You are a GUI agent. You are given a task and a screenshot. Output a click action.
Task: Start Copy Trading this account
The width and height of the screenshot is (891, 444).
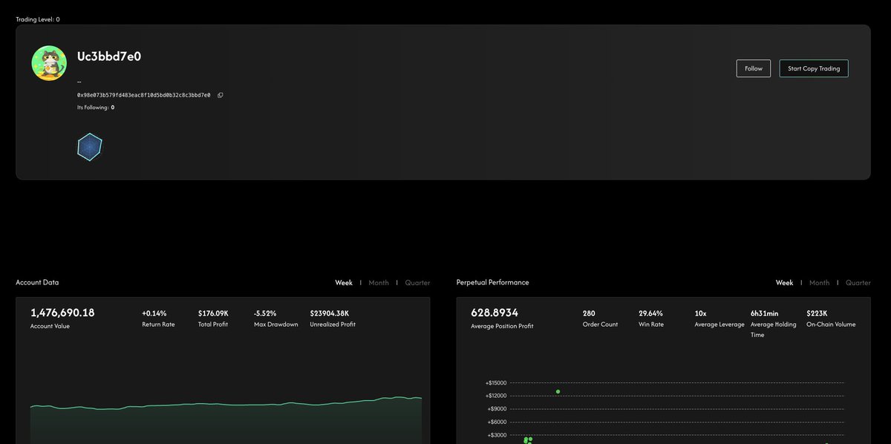(x=814, y=68)
